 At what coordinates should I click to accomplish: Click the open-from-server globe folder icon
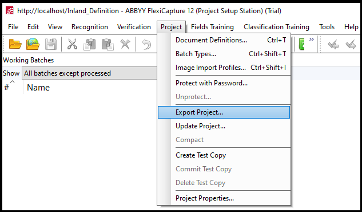(x=33, y=44)
